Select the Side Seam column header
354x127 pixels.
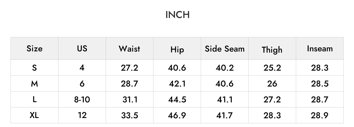(225, 49)
